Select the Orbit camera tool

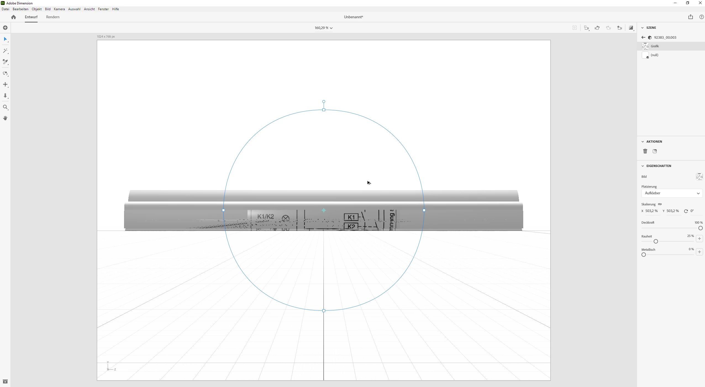pyautogui.click(x=5, y=74)
